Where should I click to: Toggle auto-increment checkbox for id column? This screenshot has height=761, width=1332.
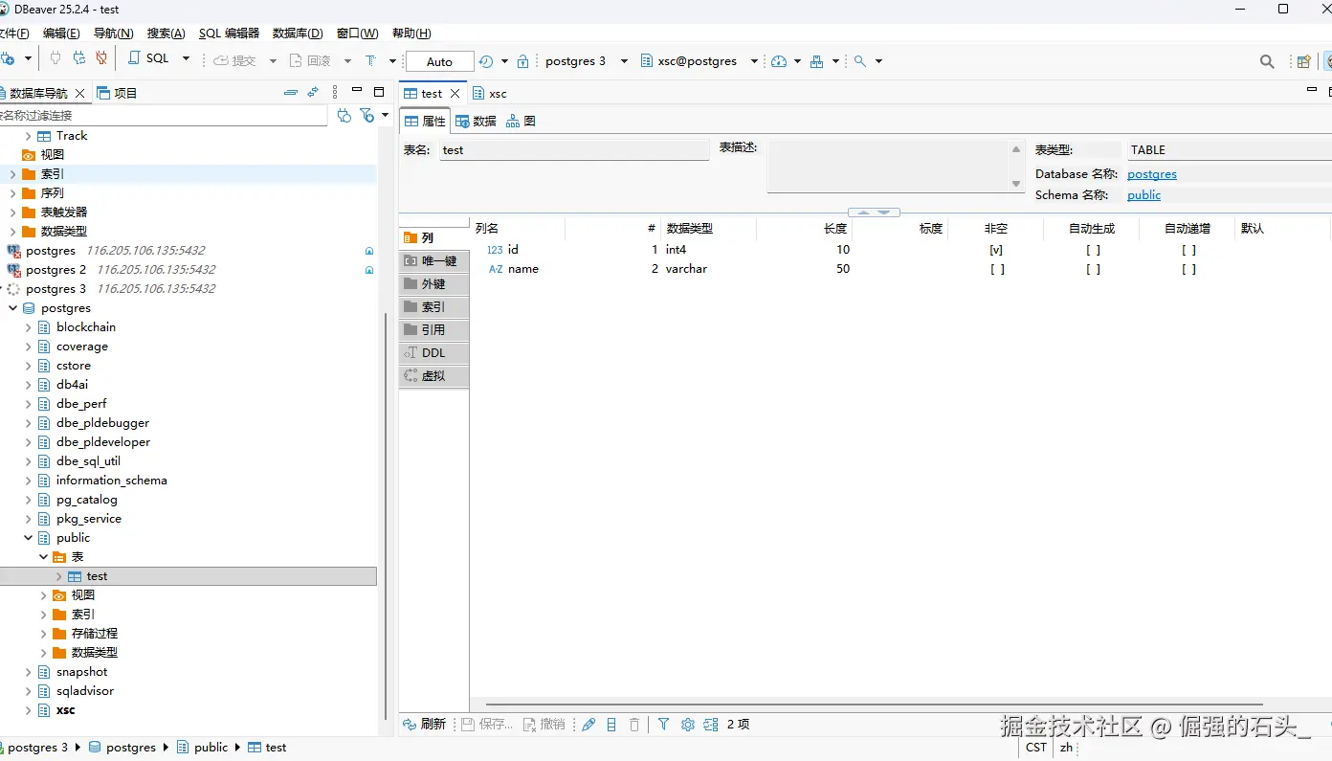(x=1188, y=250)
